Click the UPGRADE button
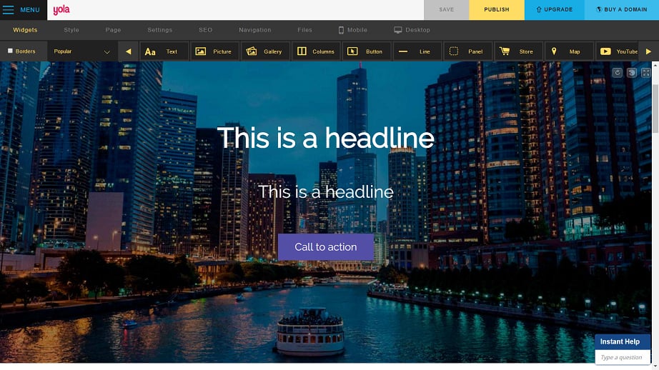The image size is (659, 370). click(555, 10)
